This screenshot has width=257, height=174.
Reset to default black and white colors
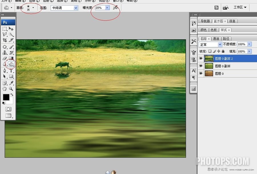(x=3, y=103)
